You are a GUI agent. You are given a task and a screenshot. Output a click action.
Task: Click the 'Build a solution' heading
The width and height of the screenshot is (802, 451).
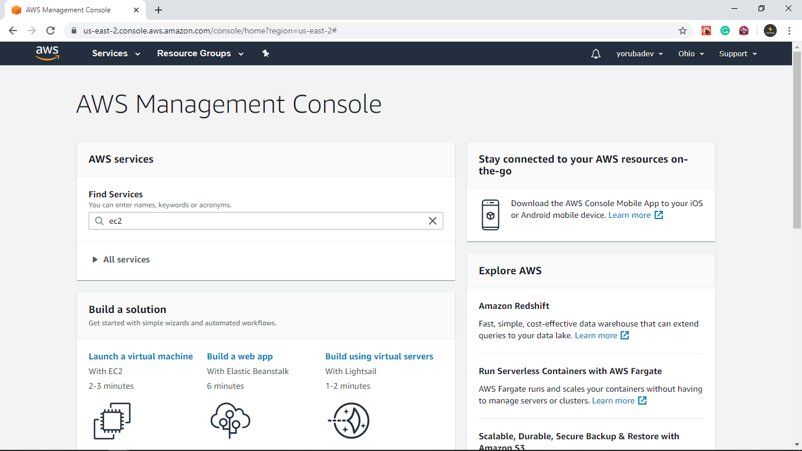click(127, 309)
